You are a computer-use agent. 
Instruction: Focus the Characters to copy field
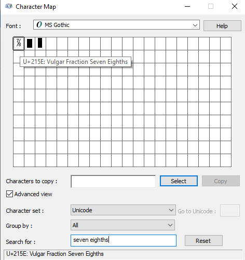tap(113, 181)
